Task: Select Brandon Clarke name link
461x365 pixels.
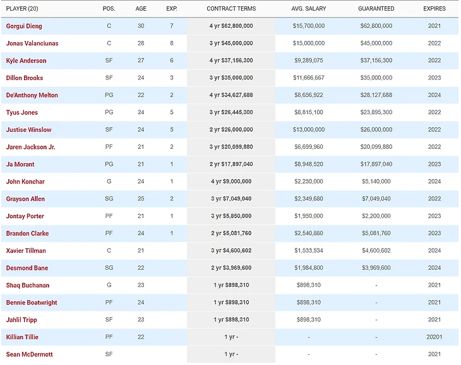Action: 27,233
